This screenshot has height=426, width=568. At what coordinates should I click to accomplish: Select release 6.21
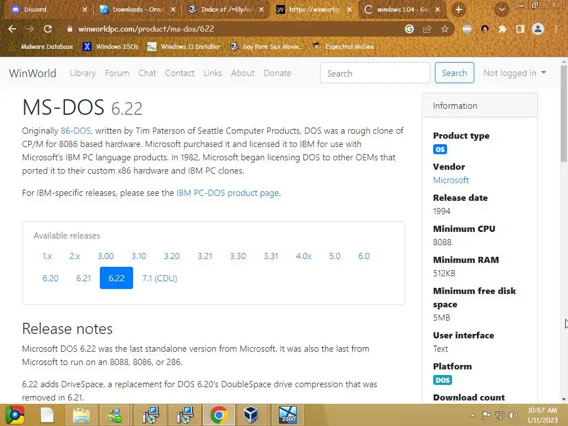[x=84, y=278]
